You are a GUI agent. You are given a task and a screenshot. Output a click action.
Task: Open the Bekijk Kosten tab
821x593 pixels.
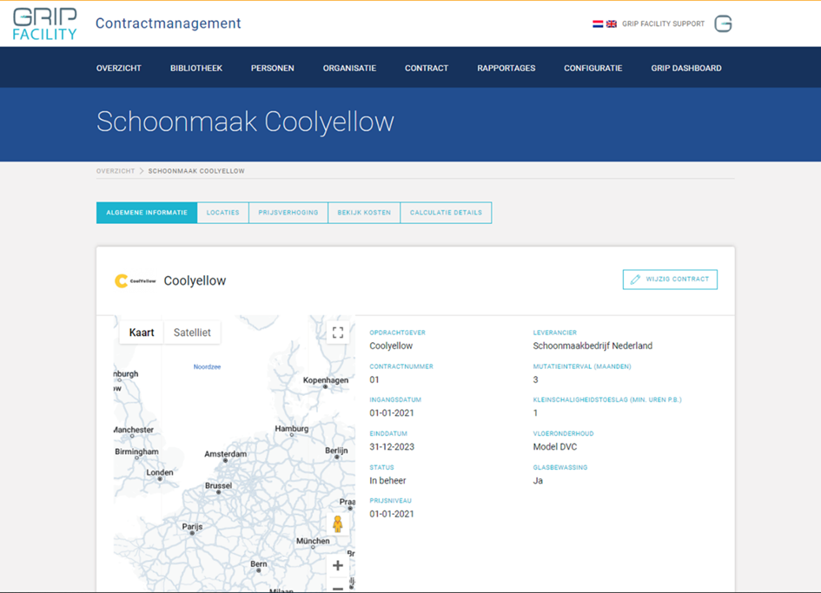tap(364, 213)
